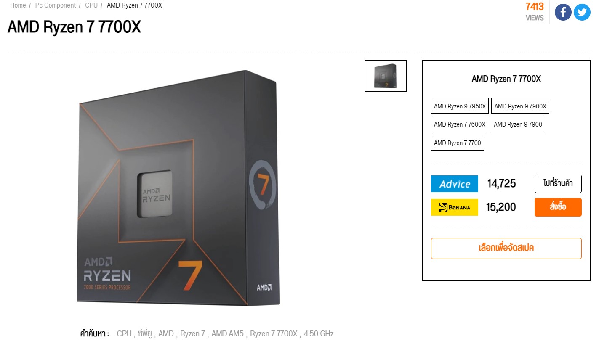Order from Banana with the orange สั่งซื้อ button
This screenshot has height=349, width=599.
[558, 207]
